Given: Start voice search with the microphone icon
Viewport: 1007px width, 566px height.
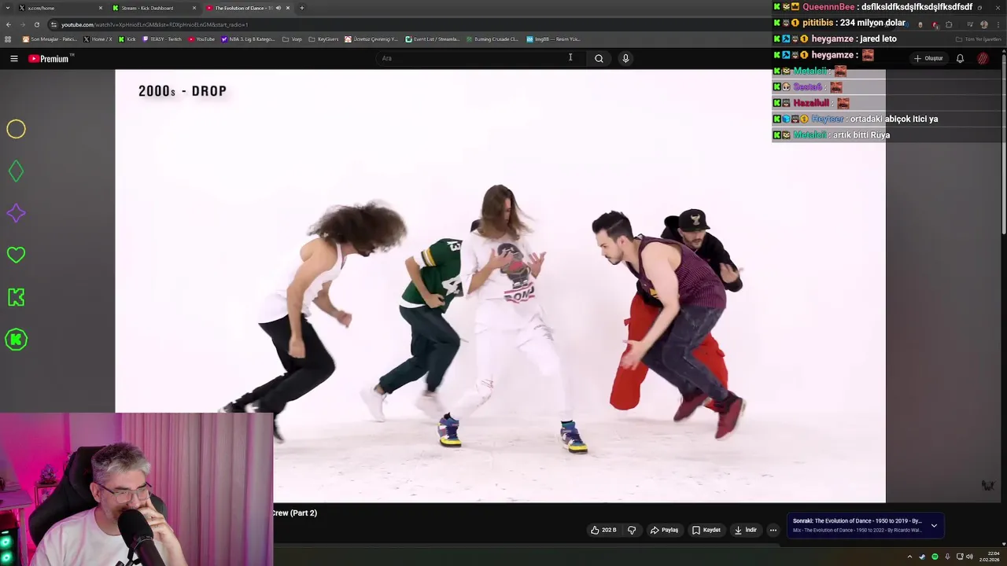Looking at the screenshot, I should (x=625, y=58).
